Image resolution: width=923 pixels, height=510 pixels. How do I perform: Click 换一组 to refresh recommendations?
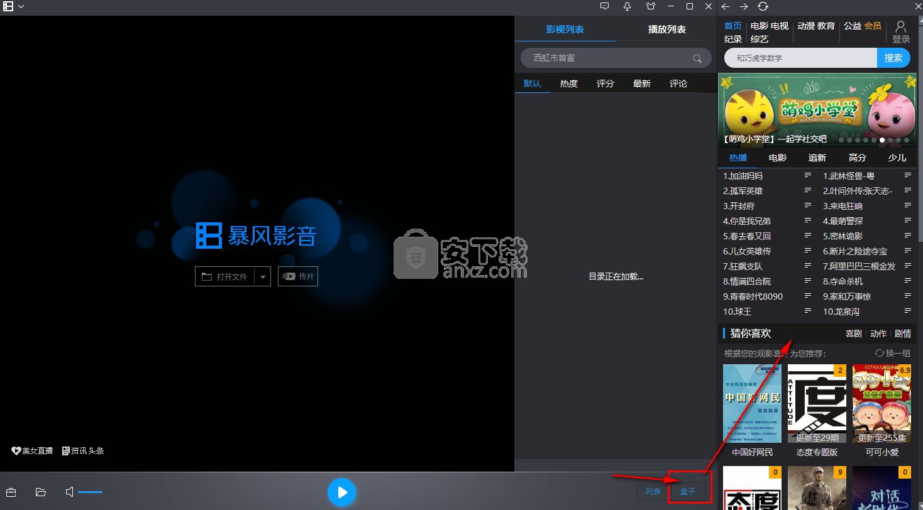(x=893, y=353)
